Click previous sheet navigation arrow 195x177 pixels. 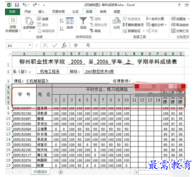coord(12,172)
